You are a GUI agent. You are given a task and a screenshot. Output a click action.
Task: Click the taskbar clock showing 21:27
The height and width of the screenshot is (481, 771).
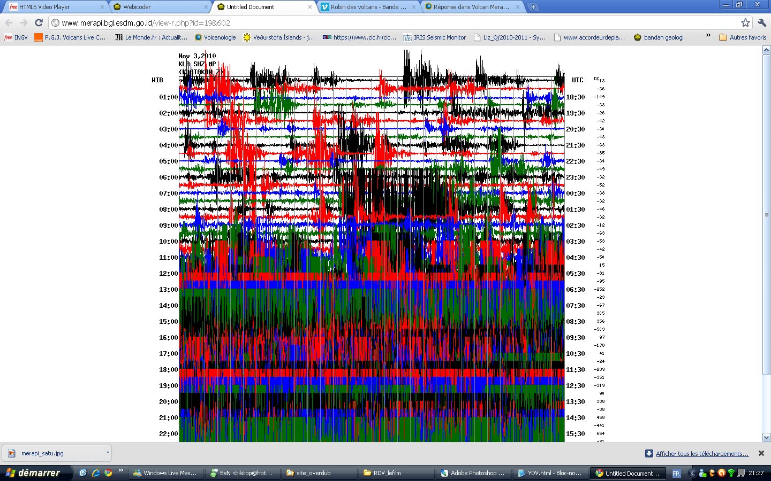point(756,473)
